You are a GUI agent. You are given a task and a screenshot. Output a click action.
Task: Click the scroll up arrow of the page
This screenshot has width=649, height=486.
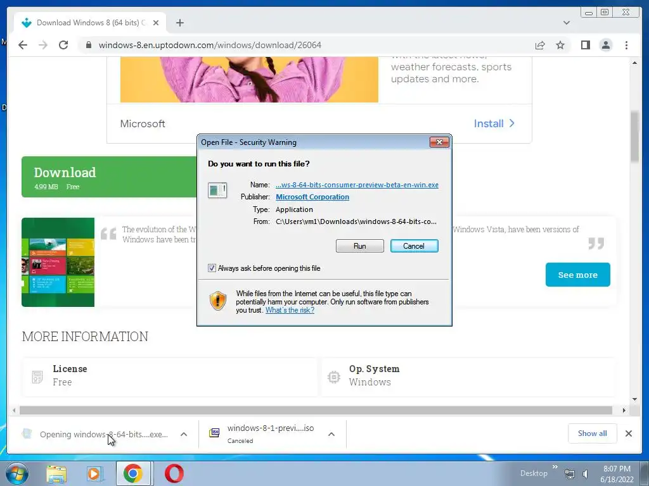point(634,63)
